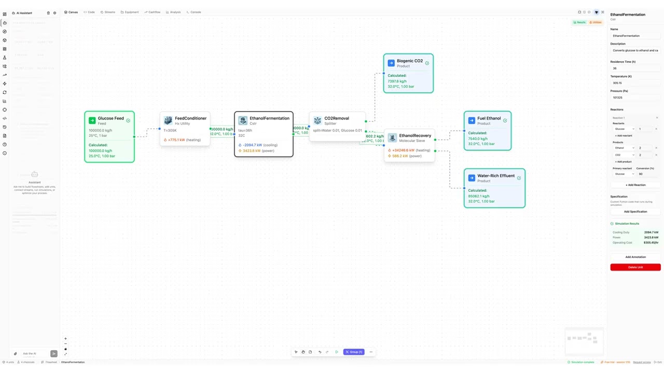Viewport: 664px width, 373px height.
Task: Send the AI message with arrow button
Action: click(53, 353)
